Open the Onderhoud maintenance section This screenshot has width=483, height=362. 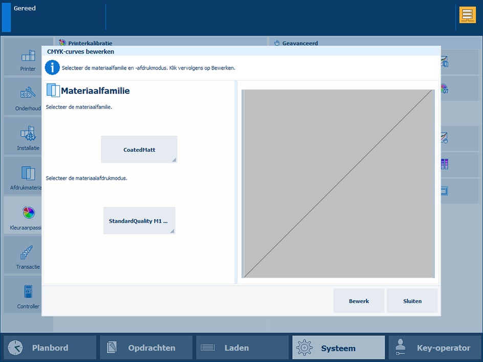23,97
